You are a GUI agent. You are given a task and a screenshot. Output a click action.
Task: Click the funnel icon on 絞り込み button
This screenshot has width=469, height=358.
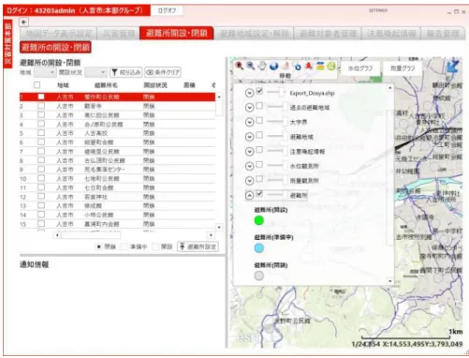click(x=114, y=72)
